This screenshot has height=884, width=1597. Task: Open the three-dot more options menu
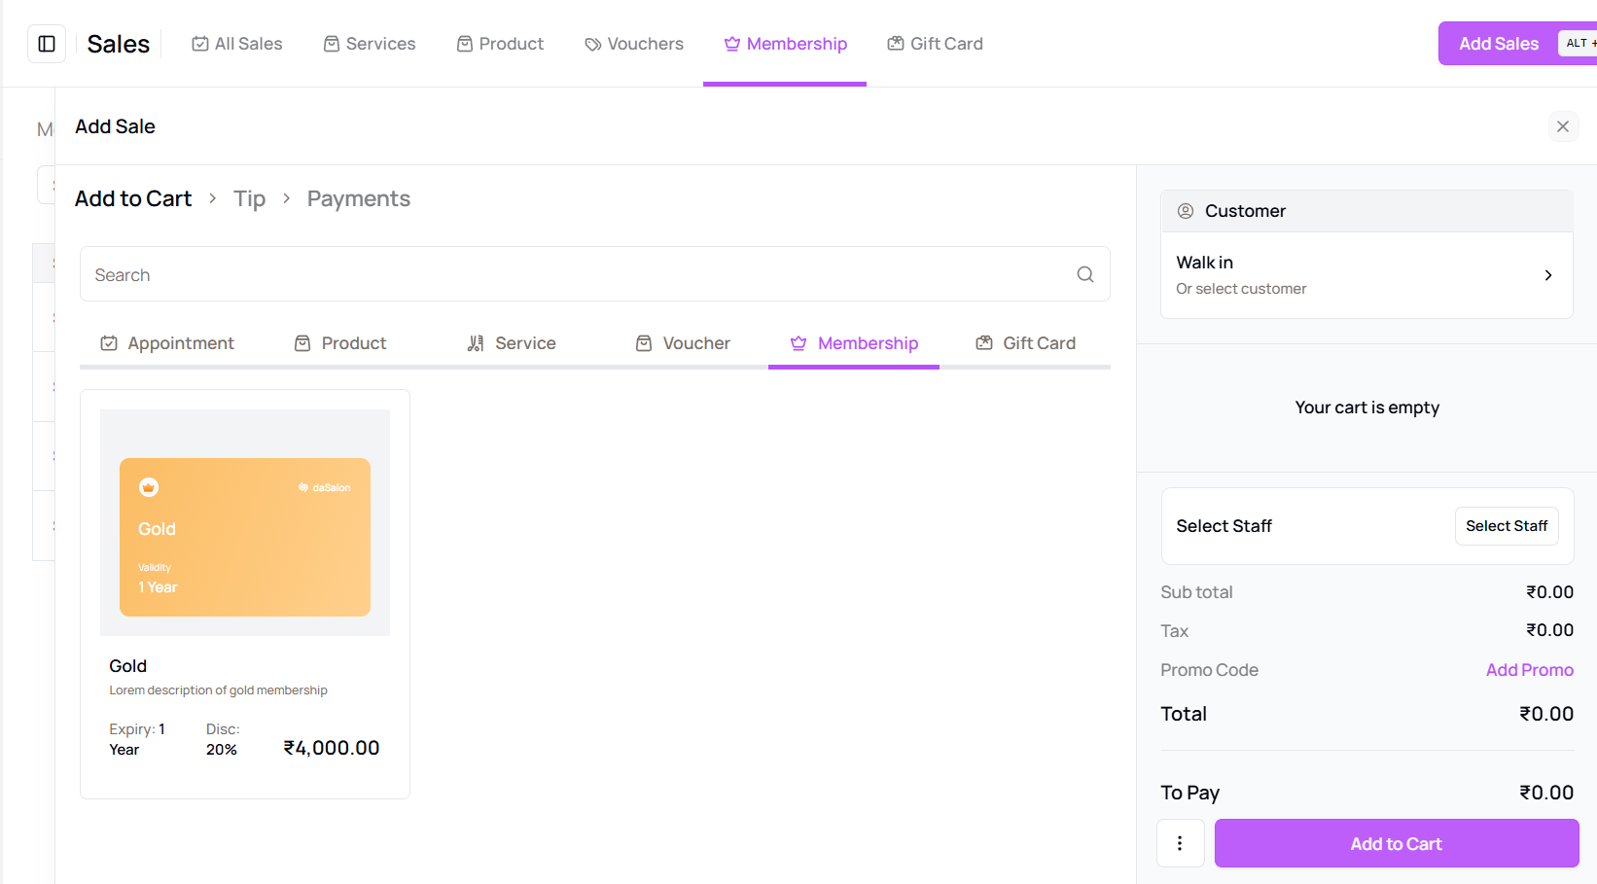click(x=1181, y=843)
